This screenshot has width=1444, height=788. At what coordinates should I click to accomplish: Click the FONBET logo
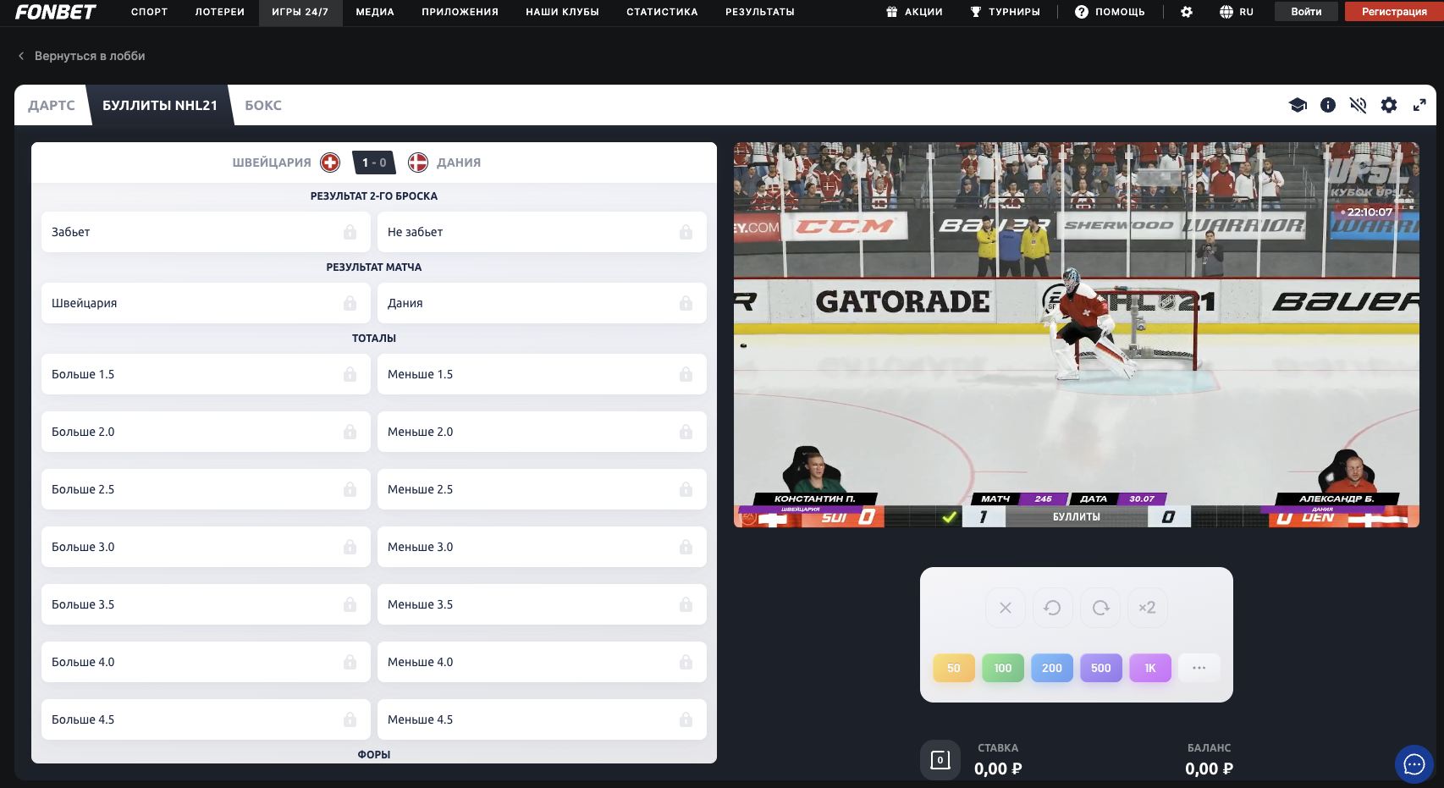(56, 12)
